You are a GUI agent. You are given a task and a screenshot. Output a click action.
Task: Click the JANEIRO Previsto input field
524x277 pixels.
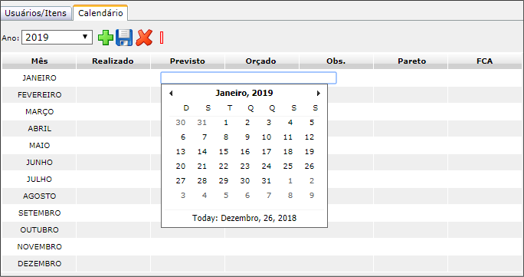coord(248,78)
